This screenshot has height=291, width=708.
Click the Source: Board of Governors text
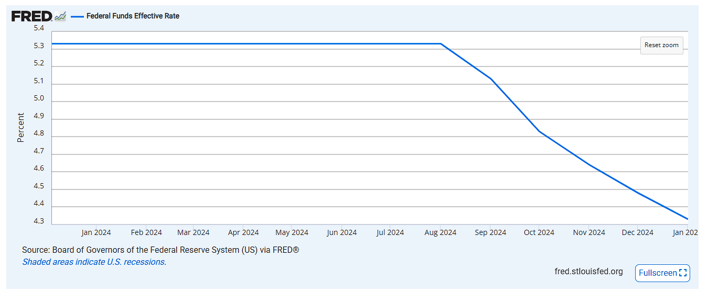pos(160,250)
